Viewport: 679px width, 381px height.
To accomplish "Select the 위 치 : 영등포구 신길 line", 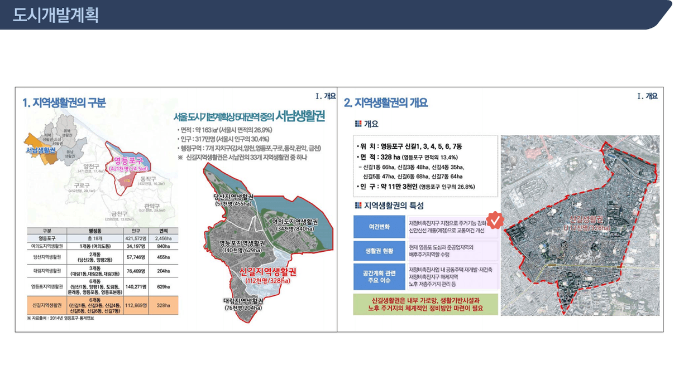I will pos(410,146).
